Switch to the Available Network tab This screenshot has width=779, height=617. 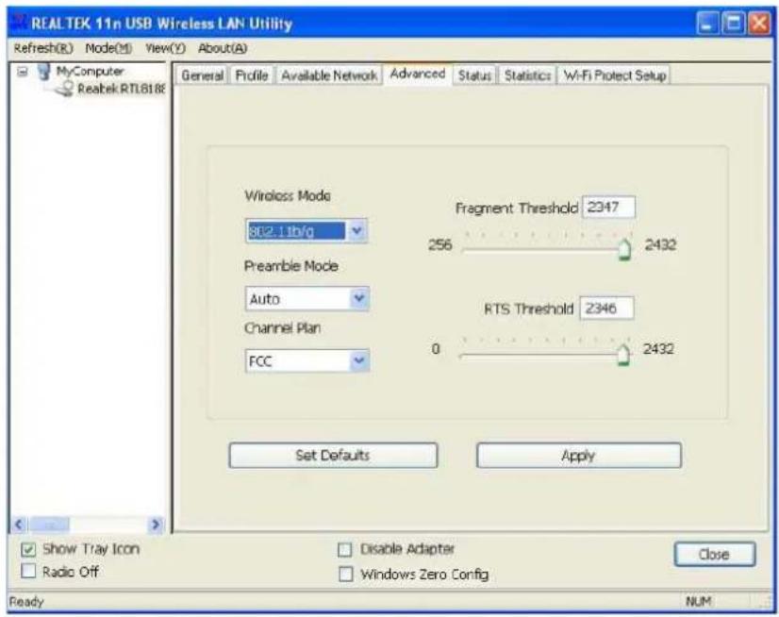click(329, 75)
